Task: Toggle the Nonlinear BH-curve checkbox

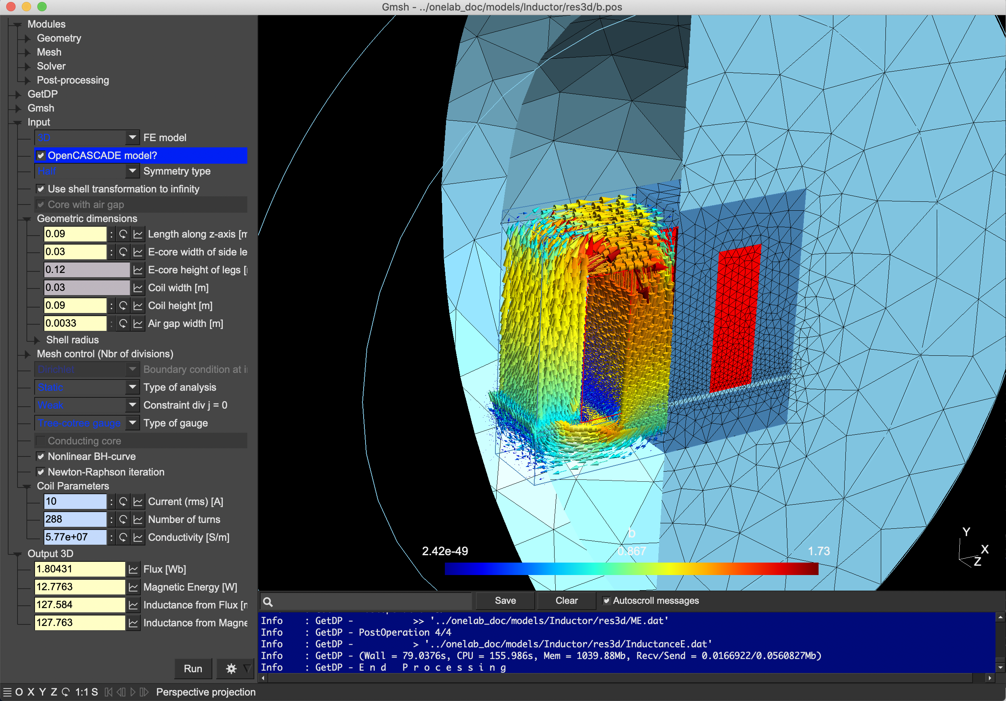Action: 37,456
